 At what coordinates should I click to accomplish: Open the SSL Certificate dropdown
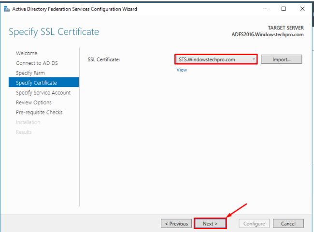(216, 59)
